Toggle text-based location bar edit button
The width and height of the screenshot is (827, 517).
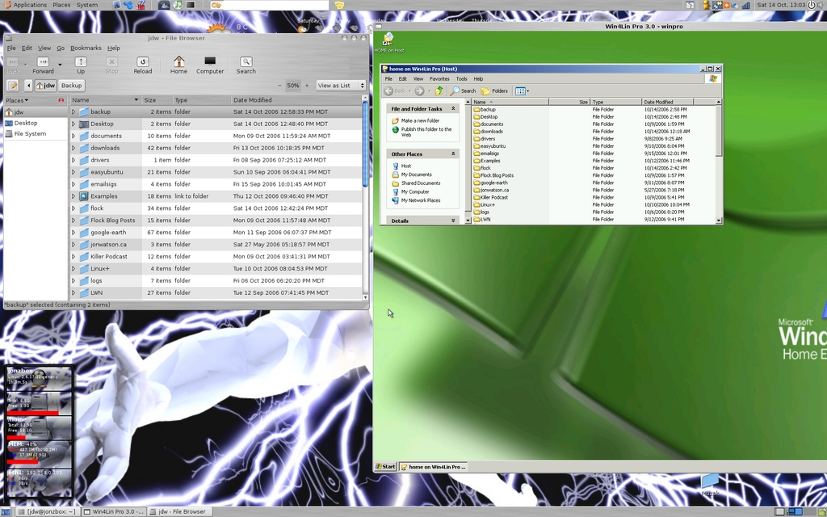[13, 86]
